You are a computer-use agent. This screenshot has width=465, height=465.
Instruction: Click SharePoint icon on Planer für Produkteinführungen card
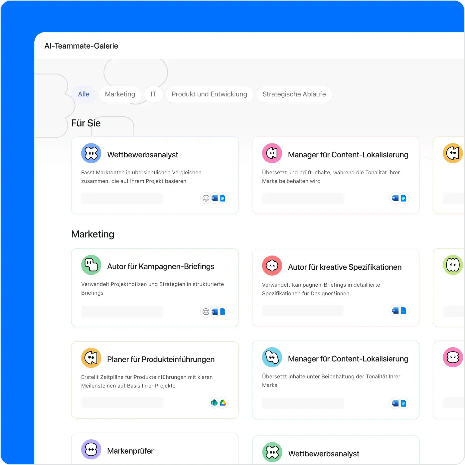click(x=214, y=403)
